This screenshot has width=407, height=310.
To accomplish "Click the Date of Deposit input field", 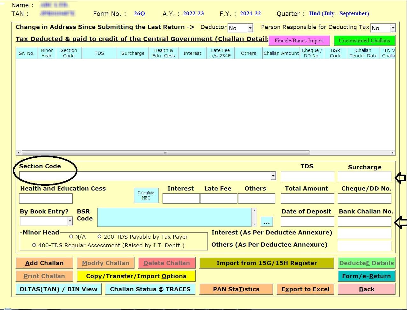I will click(x=307, y=221).
